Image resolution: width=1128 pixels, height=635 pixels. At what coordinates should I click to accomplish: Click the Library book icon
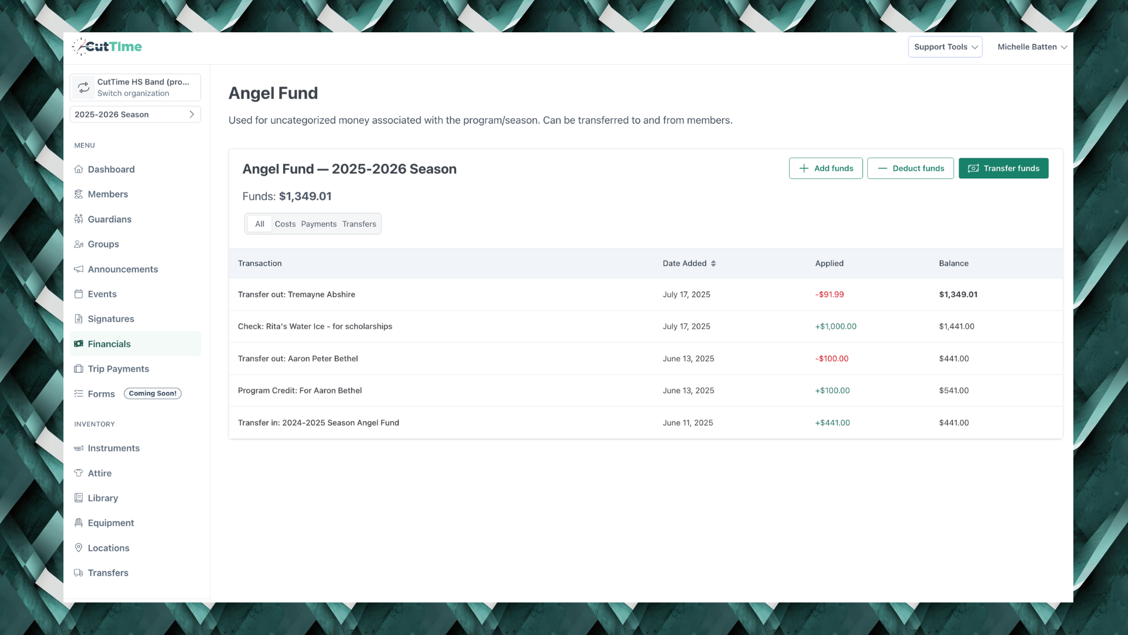pos(79,498)
